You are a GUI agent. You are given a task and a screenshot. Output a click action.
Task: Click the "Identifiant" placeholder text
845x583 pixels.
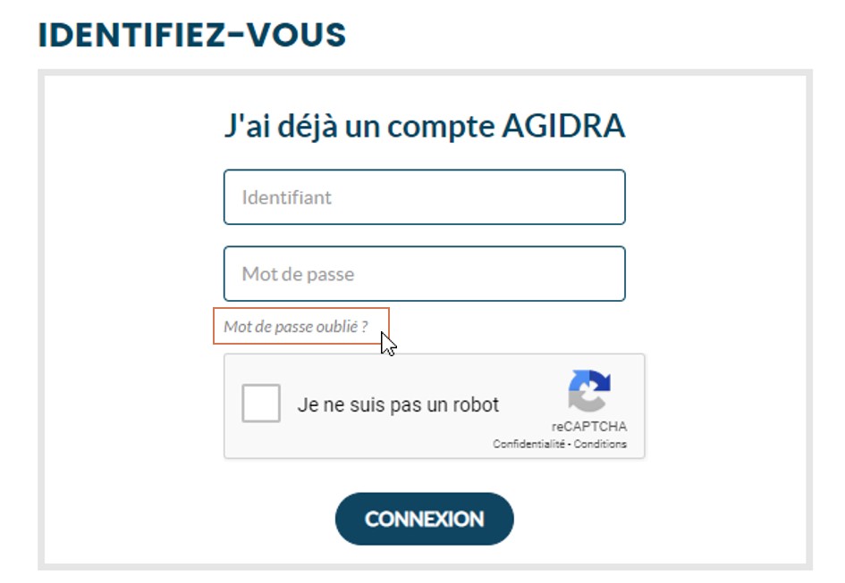coord(286,197)
